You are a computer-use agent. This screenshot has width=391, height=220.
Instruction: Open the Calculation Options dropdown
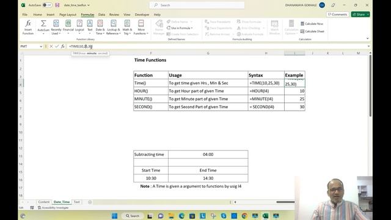coord(291,27)
